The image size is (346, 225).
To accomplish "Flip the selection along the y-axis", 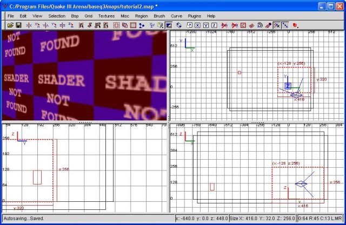I will 45,25.
